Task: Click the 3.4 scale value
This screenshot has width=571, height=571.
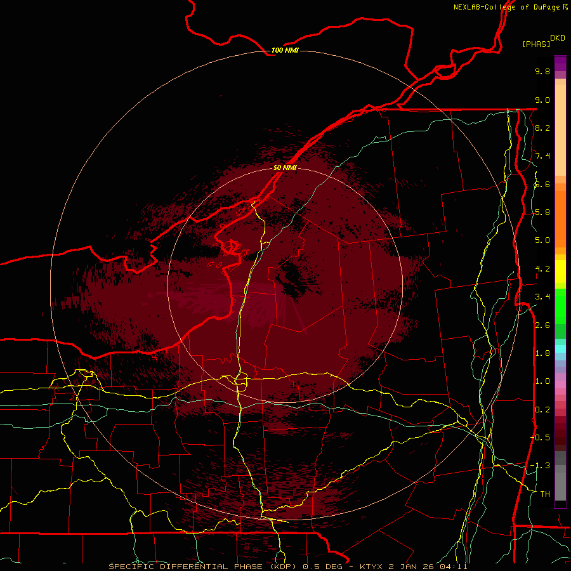Action: (x=542, y=297)
